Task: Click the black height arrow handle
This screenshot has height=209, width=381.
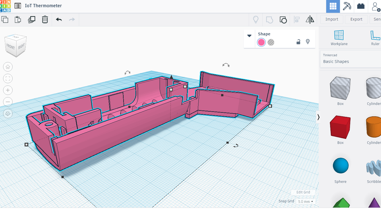Action: [171, 77]
